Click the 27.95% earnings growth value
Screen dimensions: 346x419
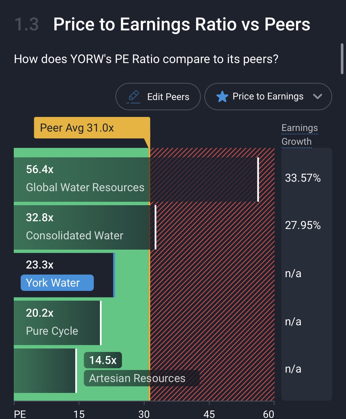303,225
